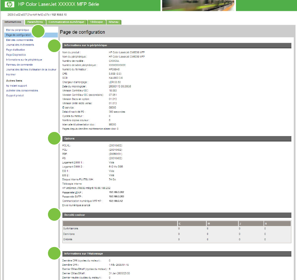Switch to the Paramètres tab
297x280 pixels.
click(35, 22)
